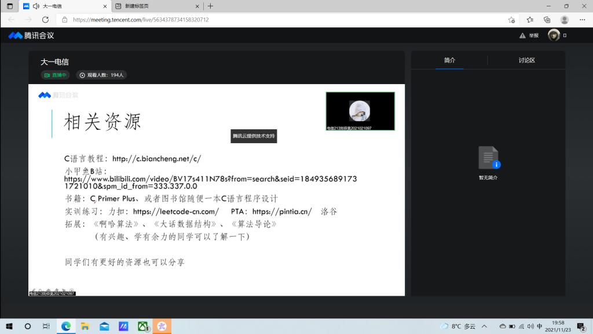The image size is (593, 334).
Task: Open the browser settings ellipsis menu
Action: pos(582,20)
